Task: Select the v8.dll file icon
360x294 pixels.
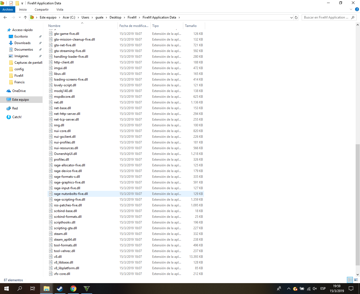Action: (x=51, y=257)
